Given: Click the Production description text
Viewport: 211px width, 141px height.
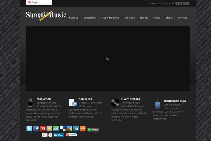Looking at the screenshot, I should click(x=44, y=111).
